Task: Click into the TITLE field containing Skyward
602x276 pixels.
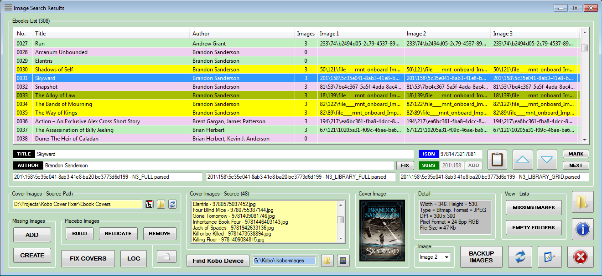Action: pos(224,154)
